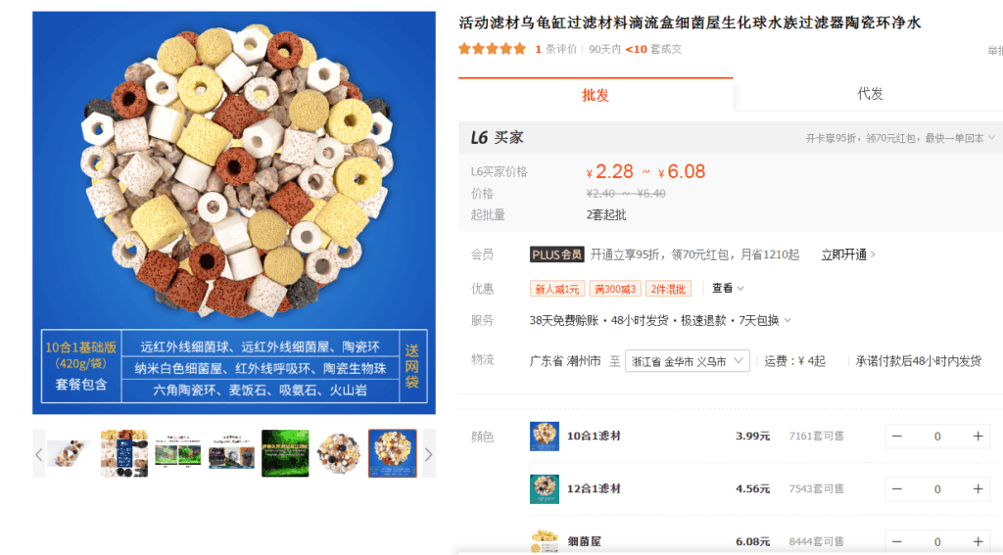Expand the L6 买家 benefits chevron
This screenshot has width=1003, height=555.
[991, 137]
